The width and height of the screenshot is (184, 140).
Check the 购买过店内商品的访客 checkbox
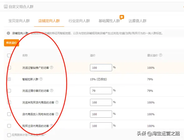coord(9,126)
